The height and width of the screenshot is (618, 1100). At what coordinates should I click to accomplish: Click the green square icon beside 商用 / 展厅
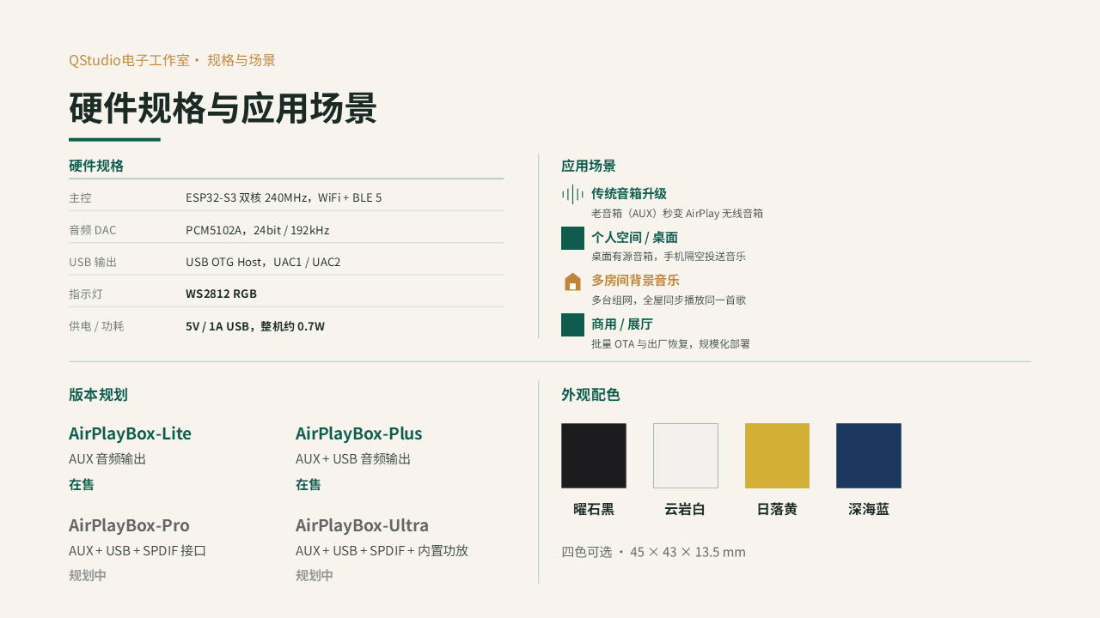pos(572,325)
